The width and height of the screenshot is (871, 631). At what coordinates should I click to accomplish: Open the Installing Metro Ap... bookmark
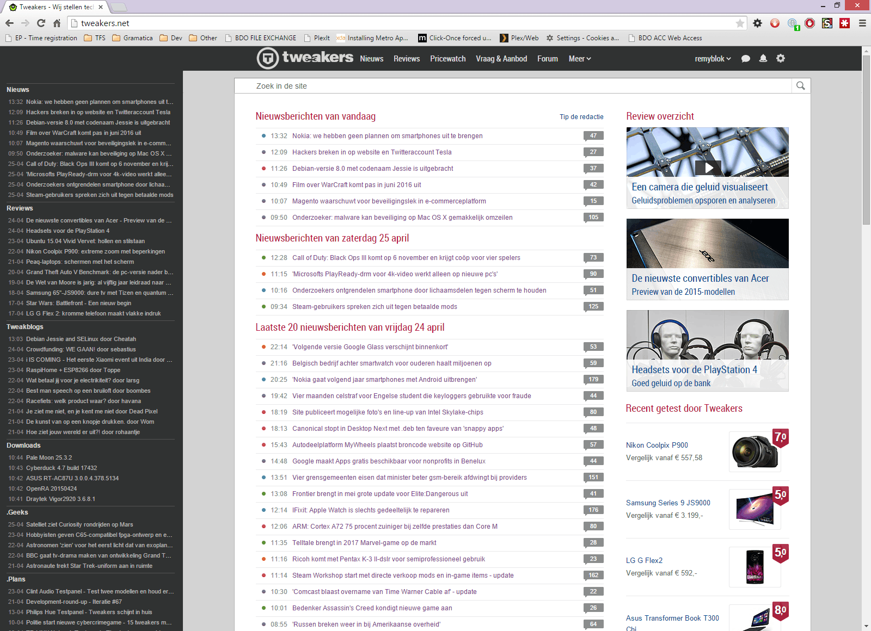[372, 38]
